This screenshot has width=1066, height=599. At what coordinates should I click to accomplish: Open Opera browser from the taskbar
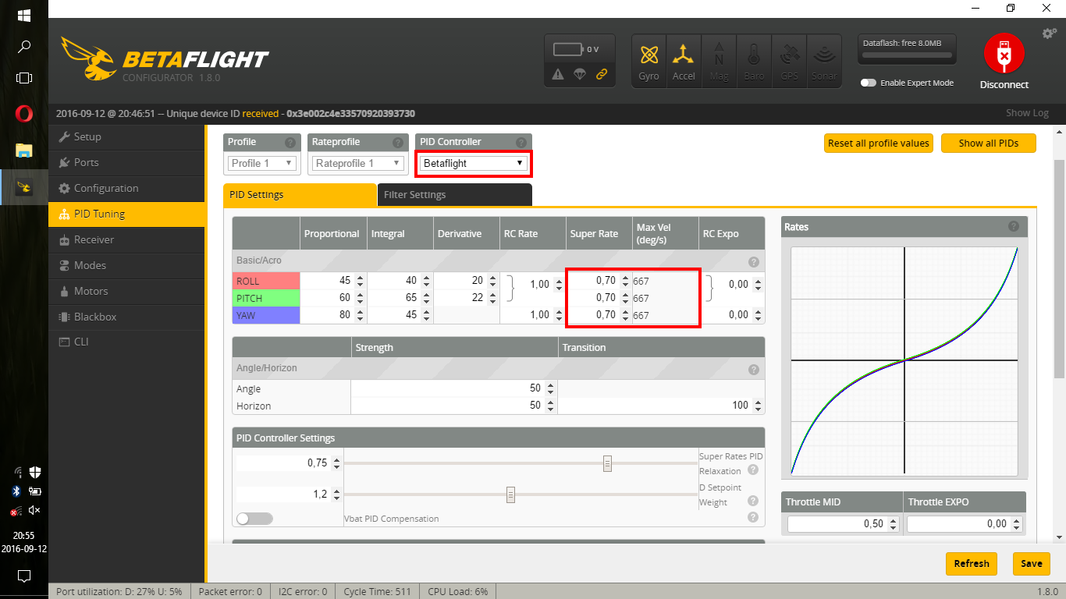pos(23,114)
